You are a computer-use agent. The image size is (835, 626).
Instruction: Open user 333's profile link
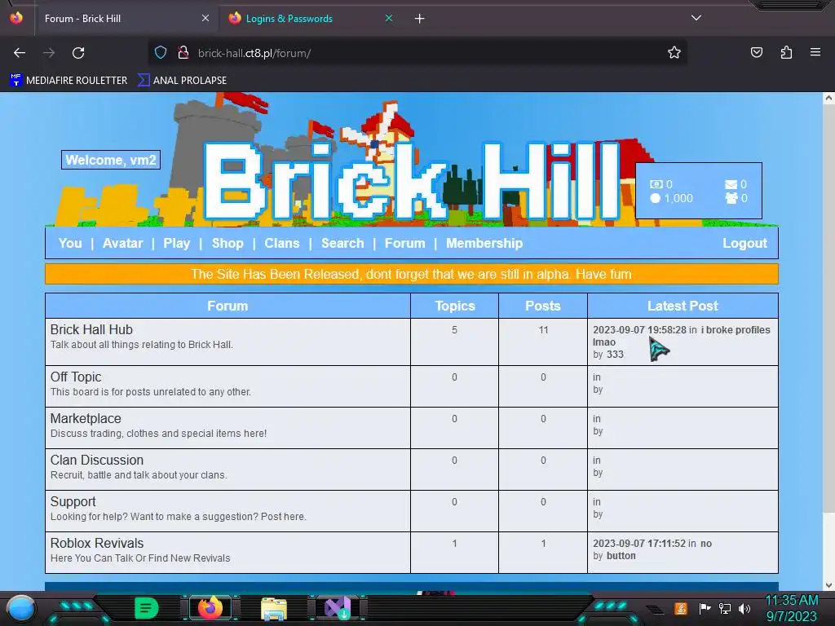click(x=615, y=355)
